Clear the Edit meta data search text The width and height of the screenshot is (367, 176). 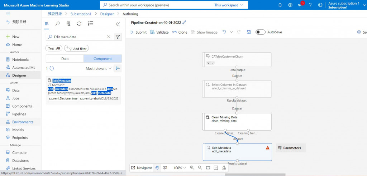click(109, 37)
